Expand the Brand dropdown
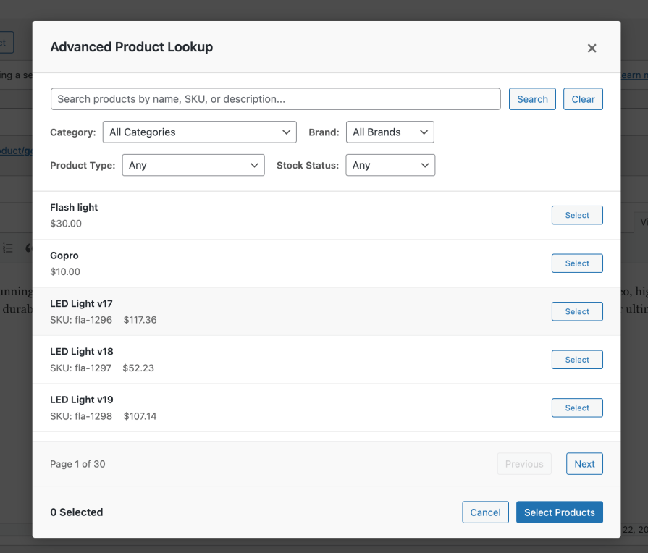 390,132
